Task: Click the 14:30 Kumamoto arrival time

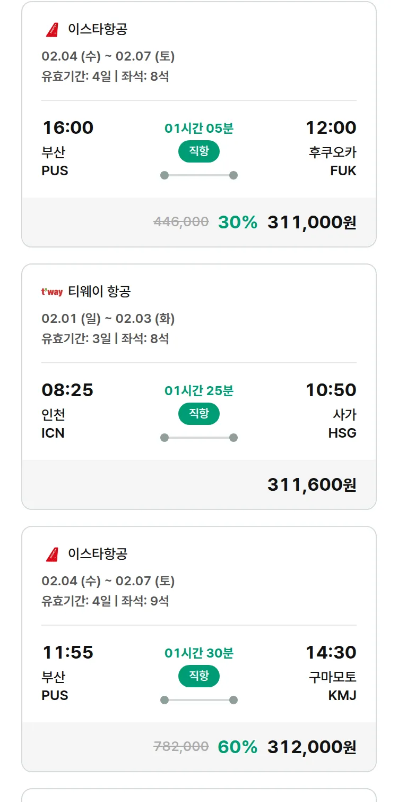Action: click(x=331, y=652)
